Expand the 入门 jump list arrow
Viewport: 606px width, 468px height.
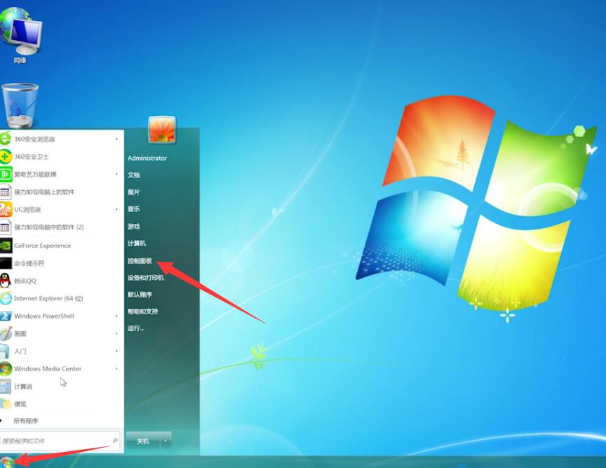(x=116, y=352)
